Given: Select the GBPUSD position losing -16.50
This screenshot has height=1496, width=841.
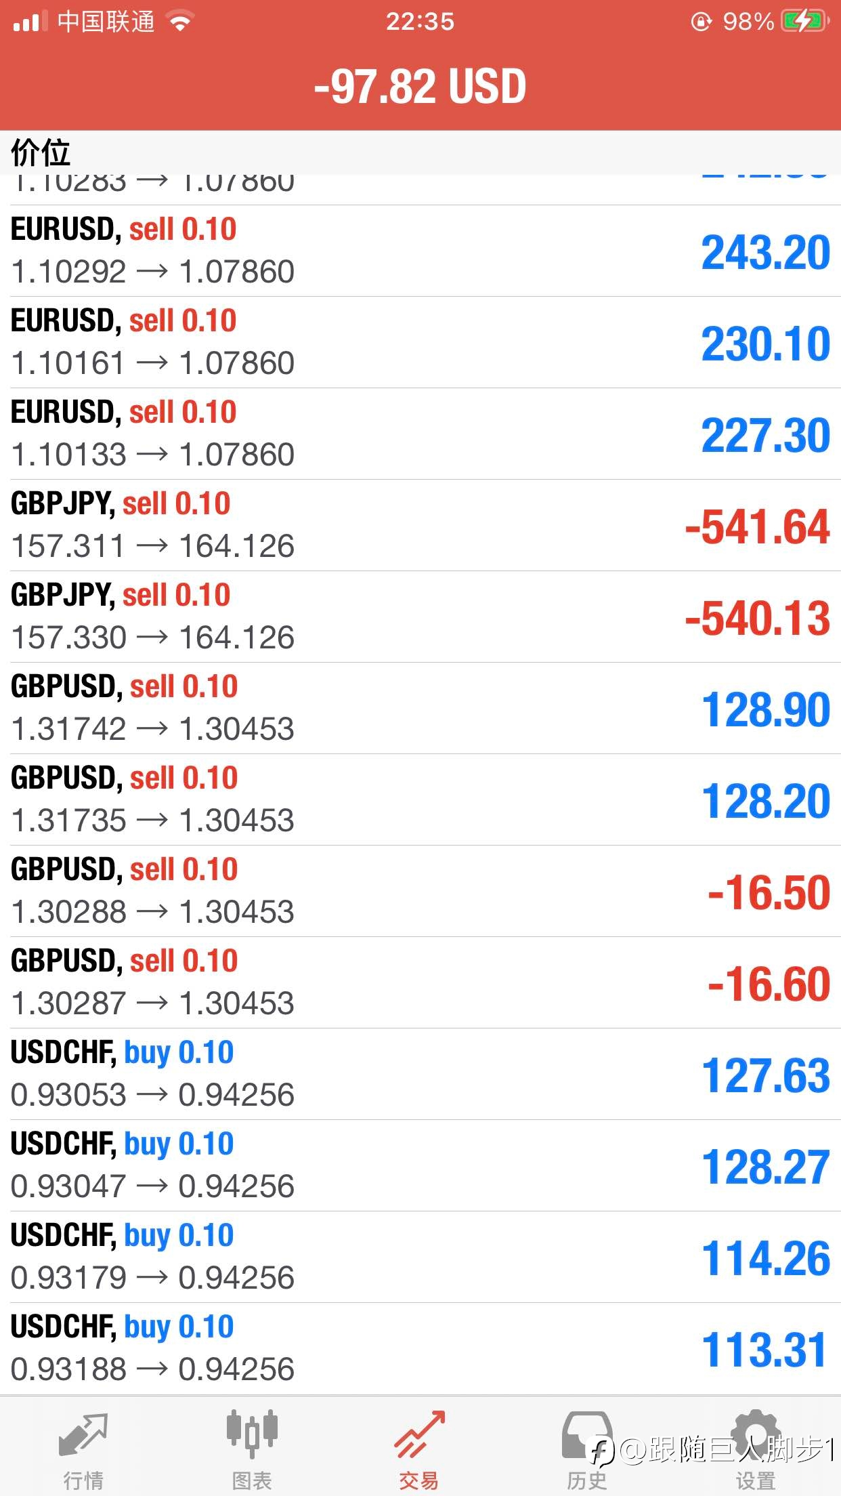Looking at the screenshot, I should (x=420, y=891).
